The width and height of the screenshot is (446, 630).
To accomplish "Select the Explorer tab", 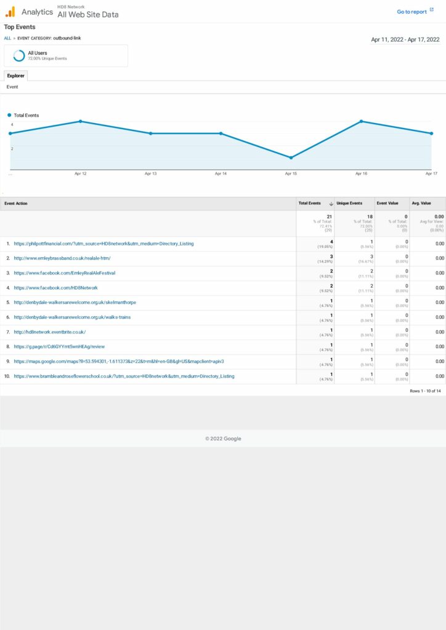I will (15, 76).
